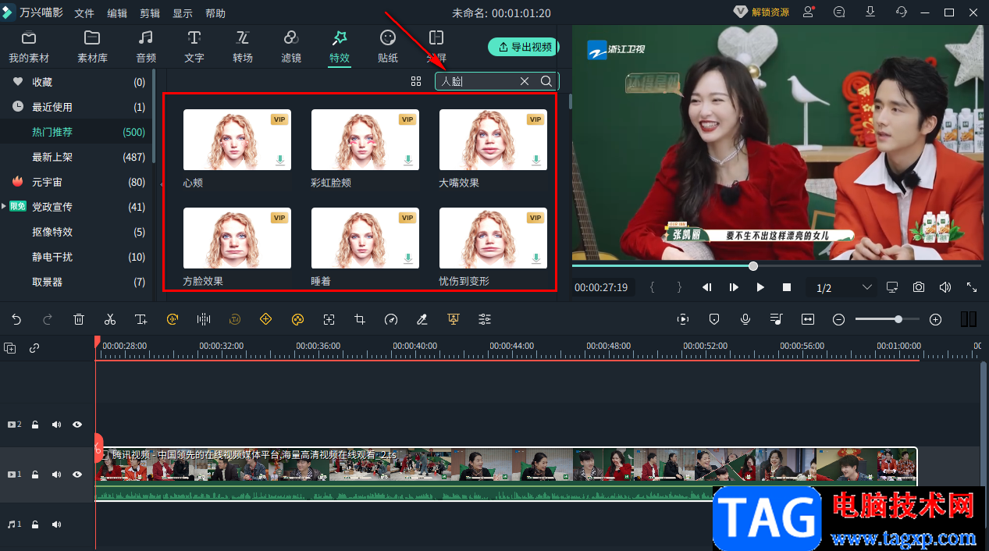
Task: Open the user account icon
Action: pos(809,12)
